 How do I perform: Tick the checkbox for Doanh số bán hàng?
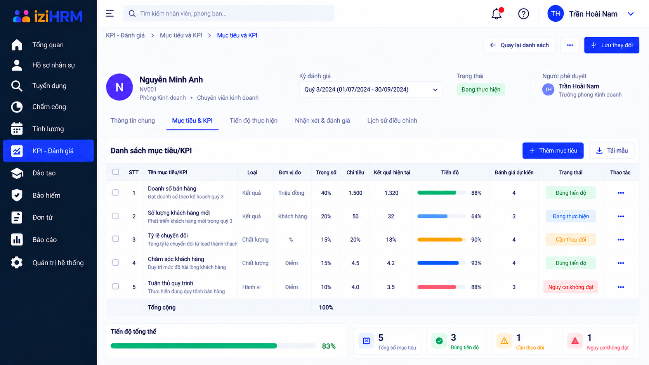pyautogui.click(x=116, y=192)
